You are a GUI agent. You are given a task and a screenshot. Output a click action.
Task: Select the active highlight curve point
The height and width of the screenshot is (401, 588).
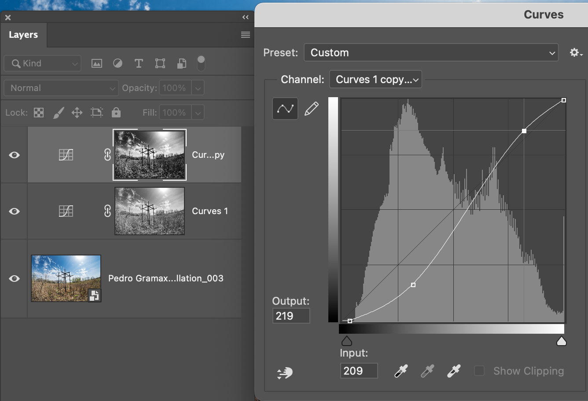point(524,131)
